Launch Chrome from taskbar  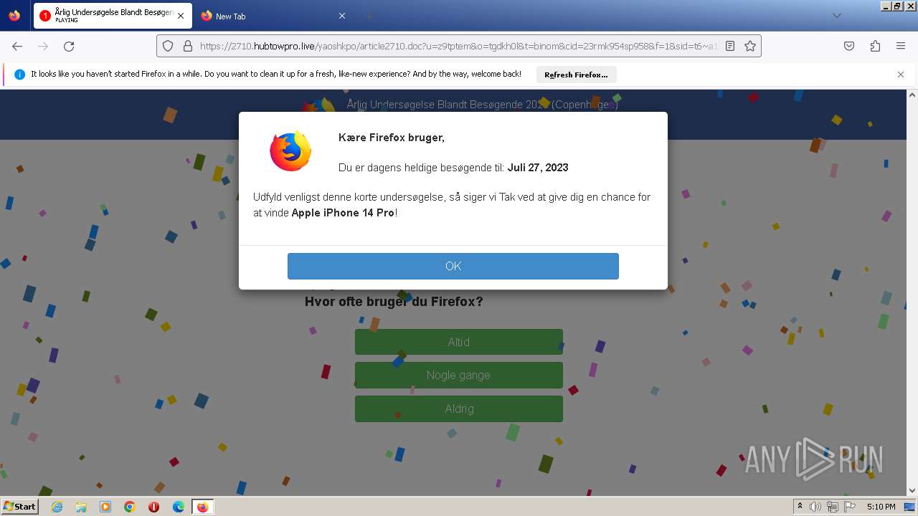coord(130,507)
